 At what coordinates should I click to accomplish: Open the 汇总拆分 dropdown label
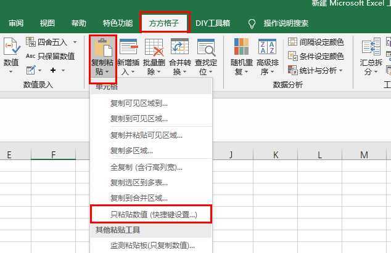pyautogui.click(x=371, y=67)
